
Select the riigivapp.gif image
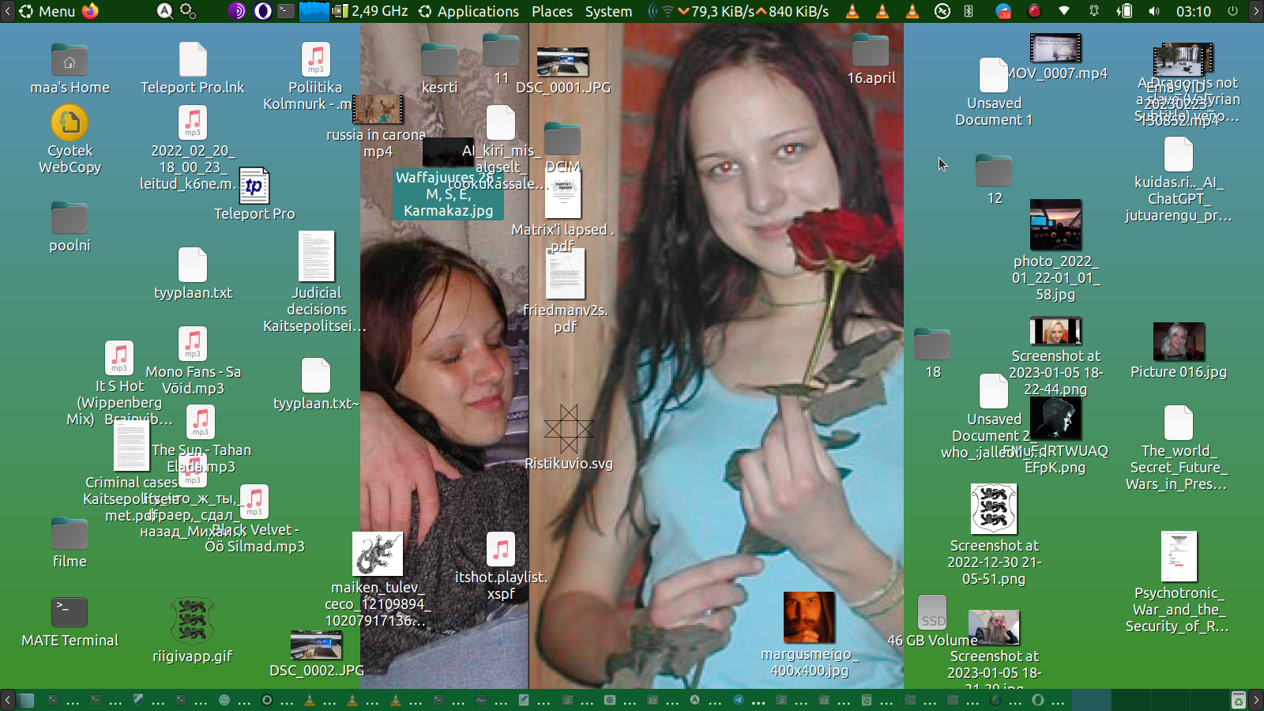(193, 630)
